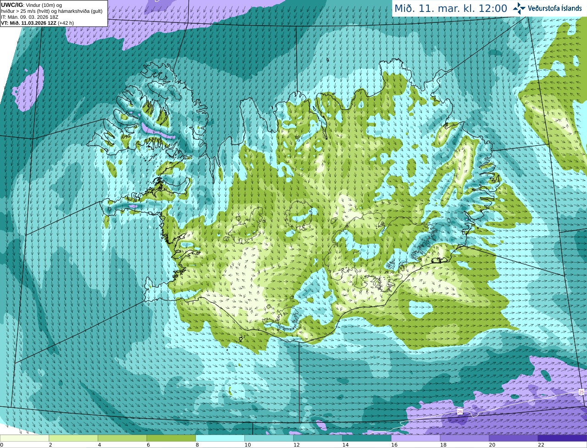Pick the light cyan legend swatch between 8 and 10

click(x=220, y=438)
